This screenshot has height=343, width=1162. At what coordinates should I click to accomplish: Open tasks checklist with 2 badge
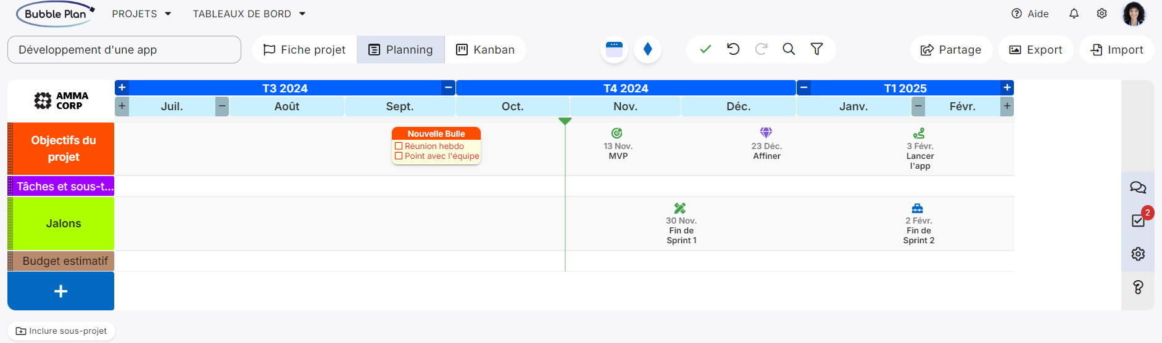click(x=1139, y=220)
